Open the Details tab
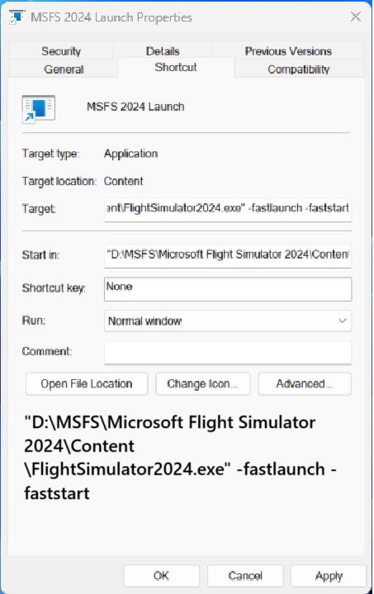Image resolution: width=374 pixels, height=594 pixels. coord(163,50)
